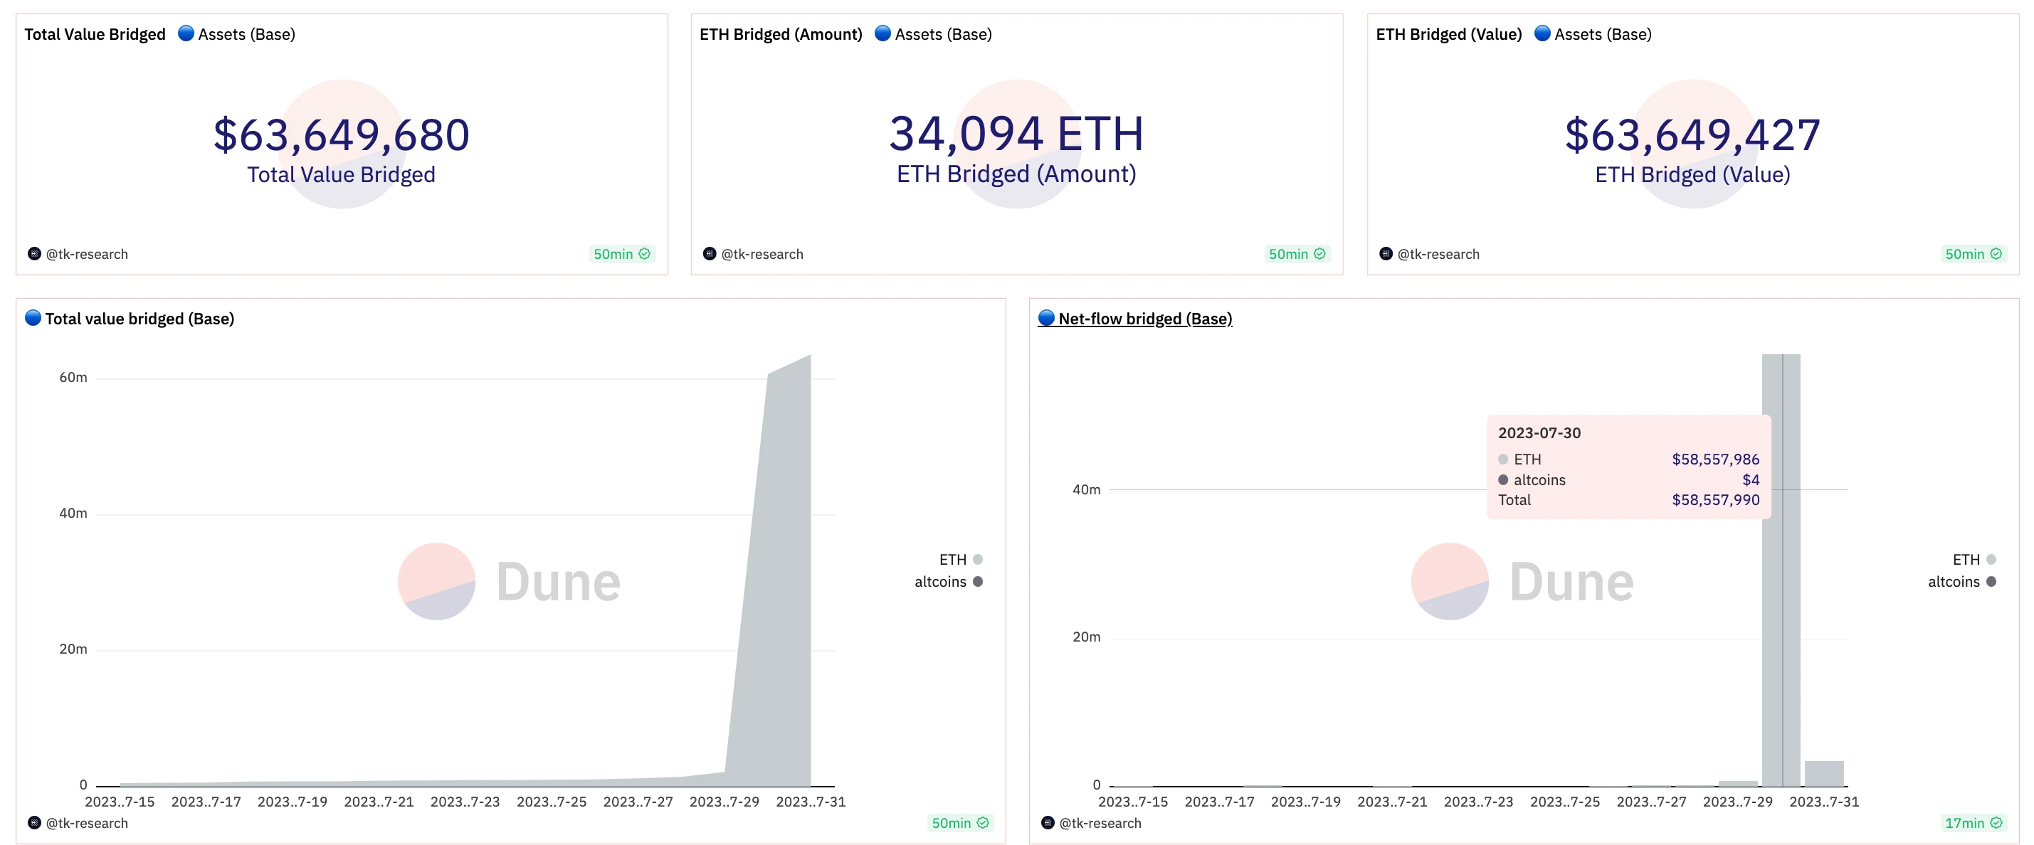Toggle the ETH series in the Total value bridged legend
Screen dimensions: 2034x845
click(x=960, y=559)
